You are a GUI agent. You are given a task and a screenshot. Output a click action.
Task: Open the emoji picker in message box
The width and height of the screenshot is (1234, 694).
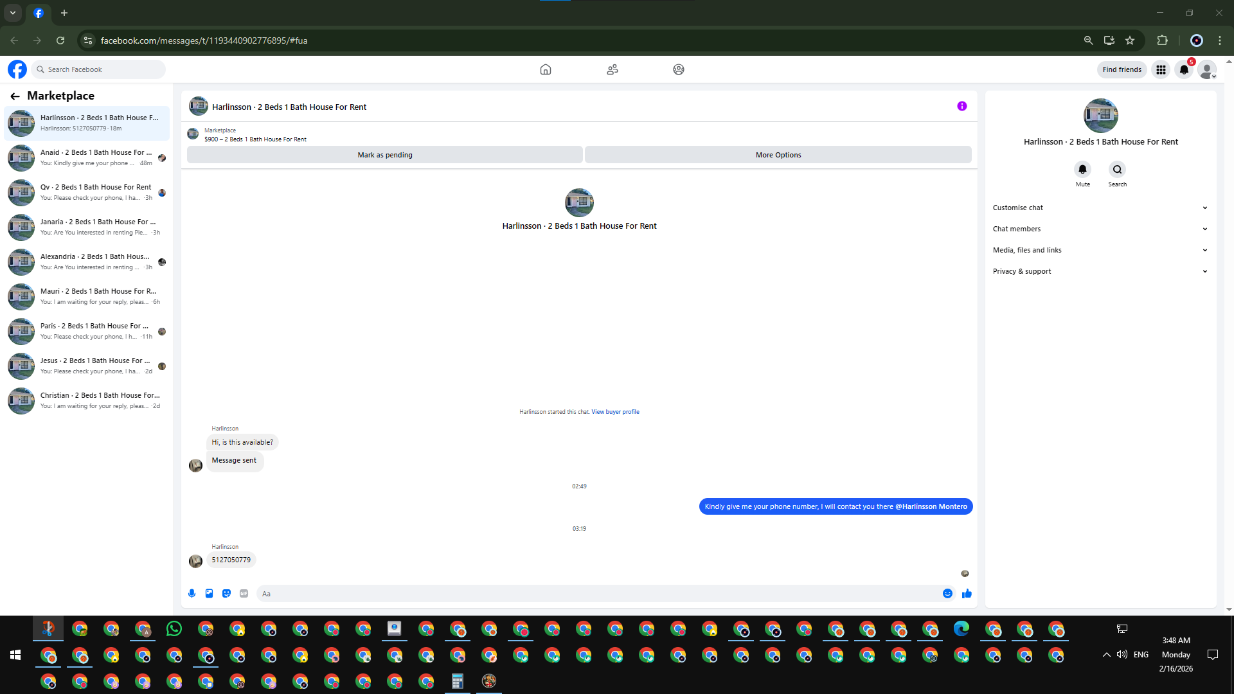pyautogui.click(x=947, y=594)
